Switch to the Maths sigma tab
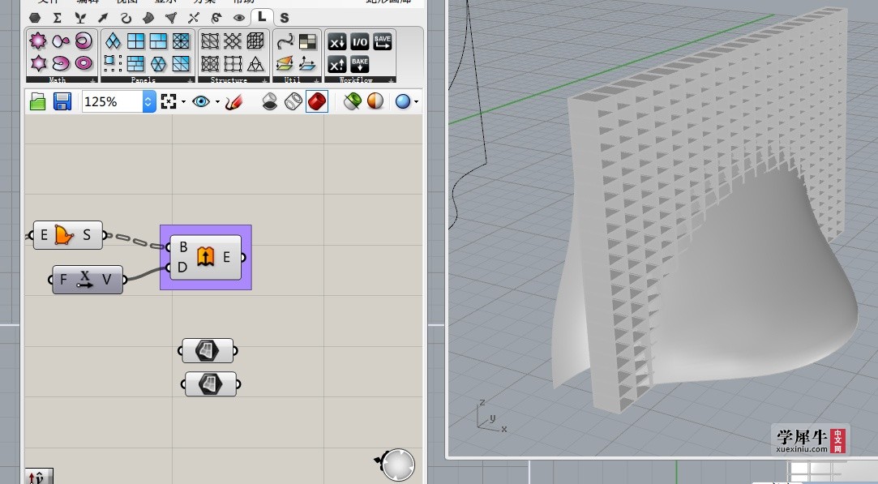This screenshot has height=484, width=878. click(x=57, y=18)
